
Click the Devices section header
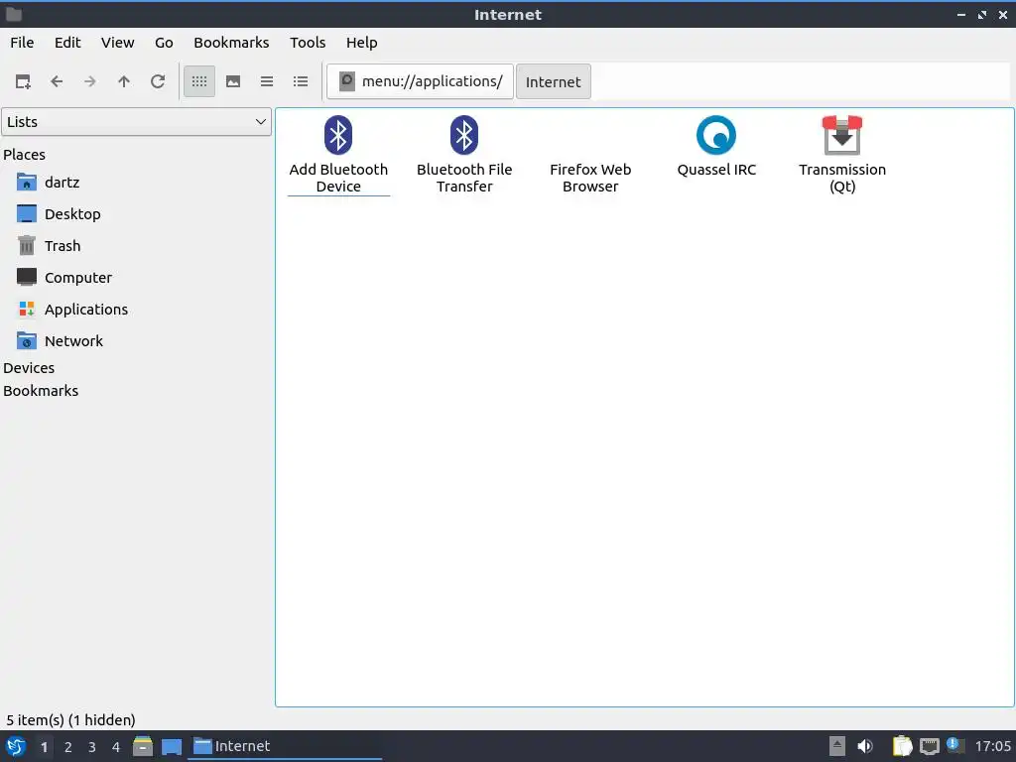(x=29, y=368)
